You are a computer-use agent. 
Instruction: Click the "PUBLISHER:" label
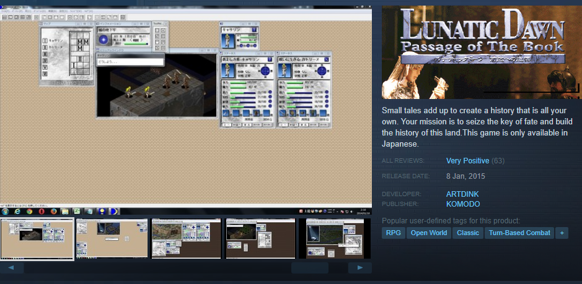pyautogui.click(x=400, y=204)
